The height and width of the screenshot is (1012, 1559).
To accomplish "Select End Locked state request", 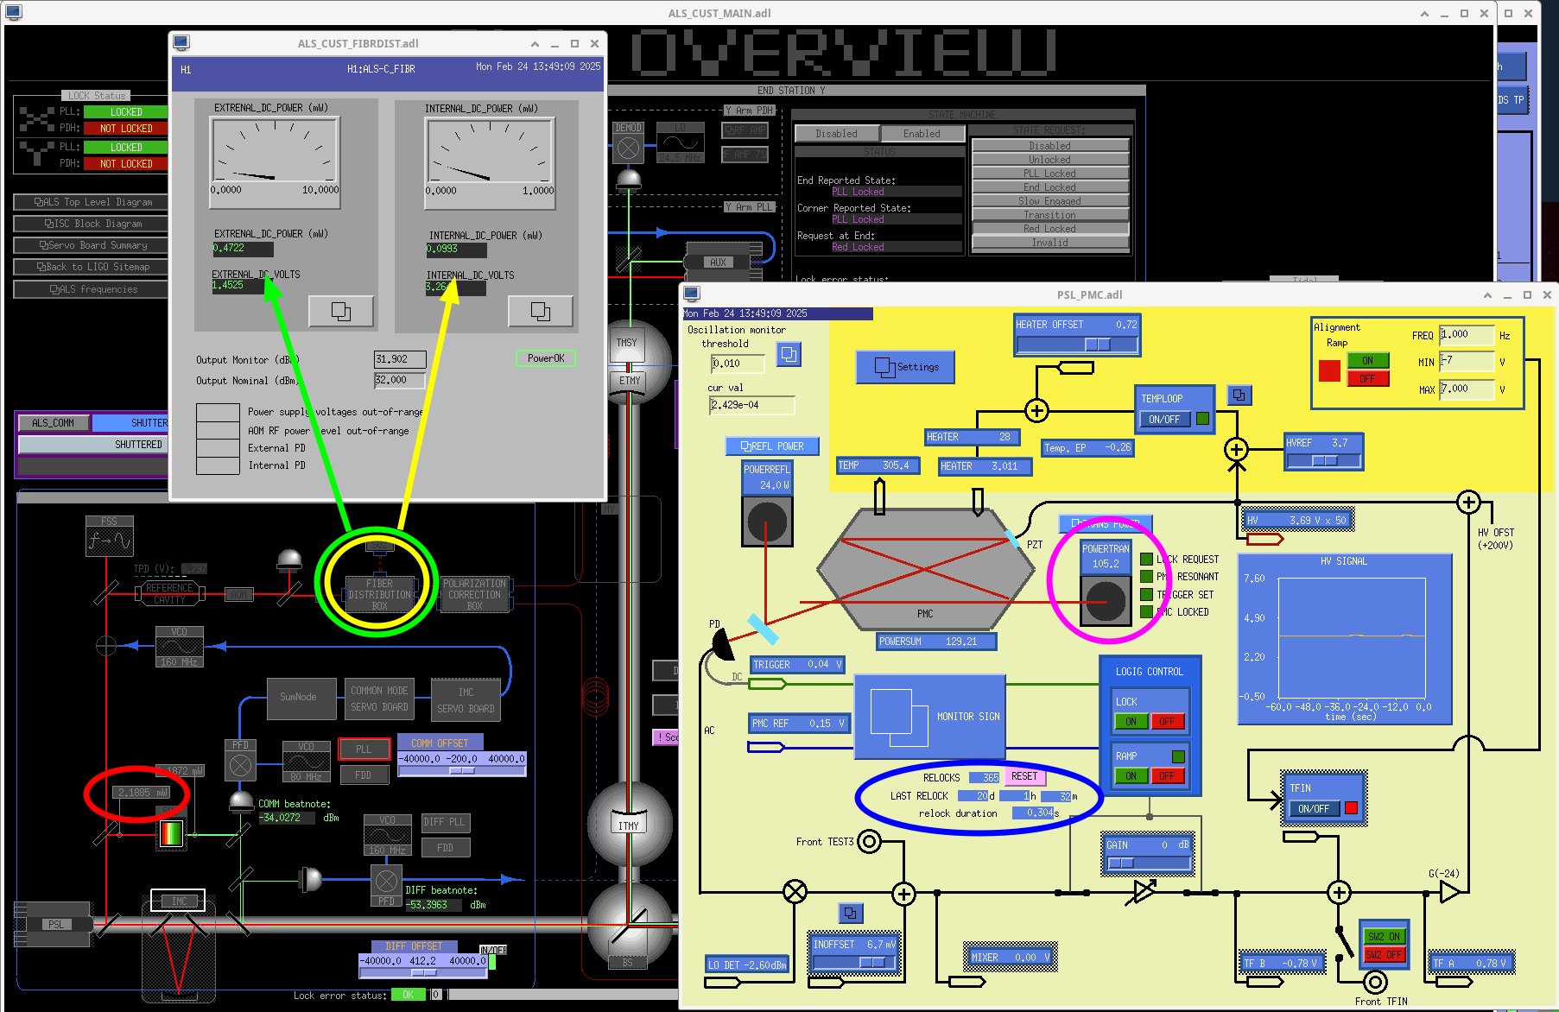I will pyautogui.click(x=1050, y=187).
